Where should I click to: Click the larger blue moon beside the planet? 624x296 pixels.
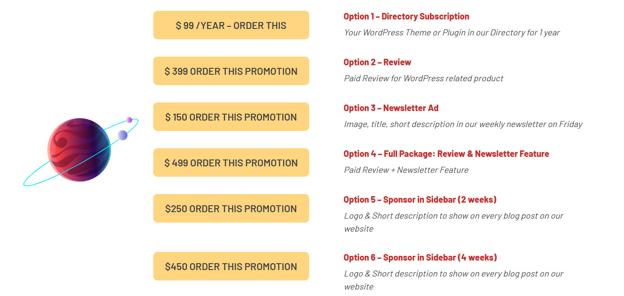click(123, 135)
